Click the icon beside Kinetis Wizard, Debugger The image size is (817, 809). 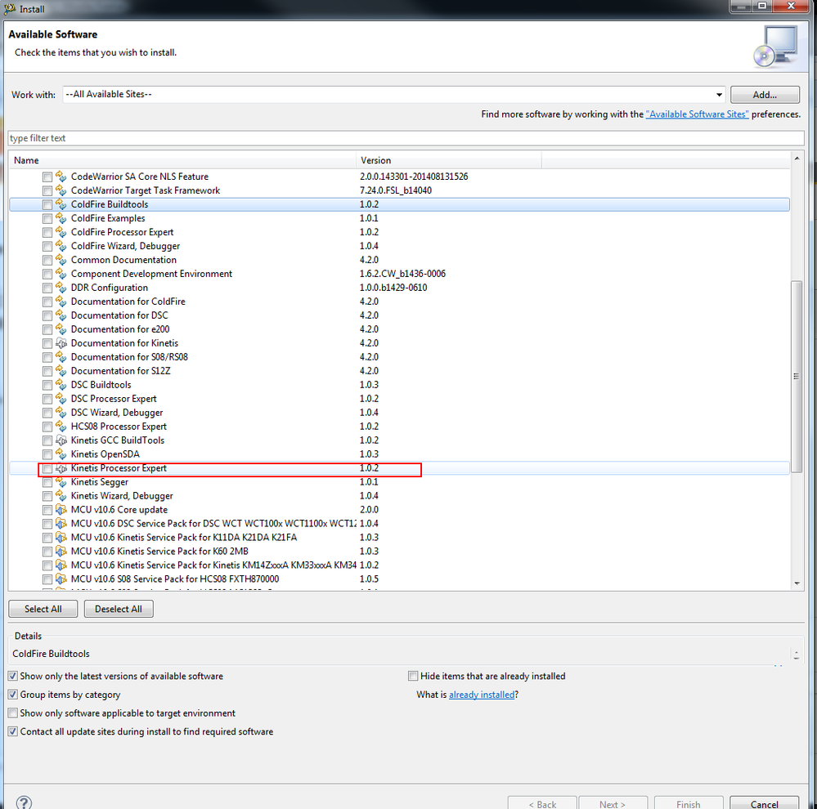[61, 495]
